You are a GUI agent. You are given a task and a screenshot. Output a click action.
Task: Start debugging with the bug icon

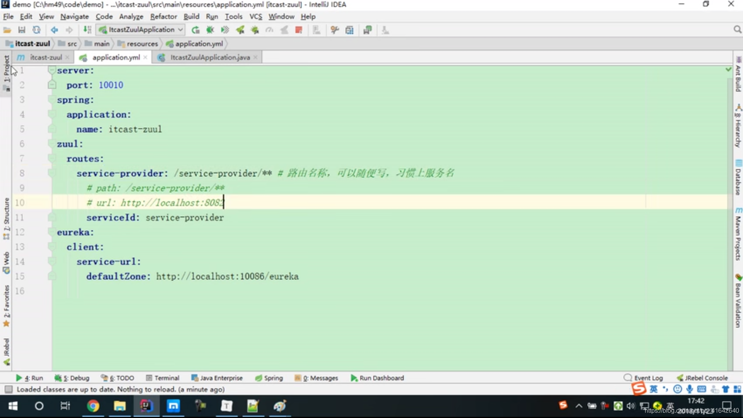click(210, 30)
